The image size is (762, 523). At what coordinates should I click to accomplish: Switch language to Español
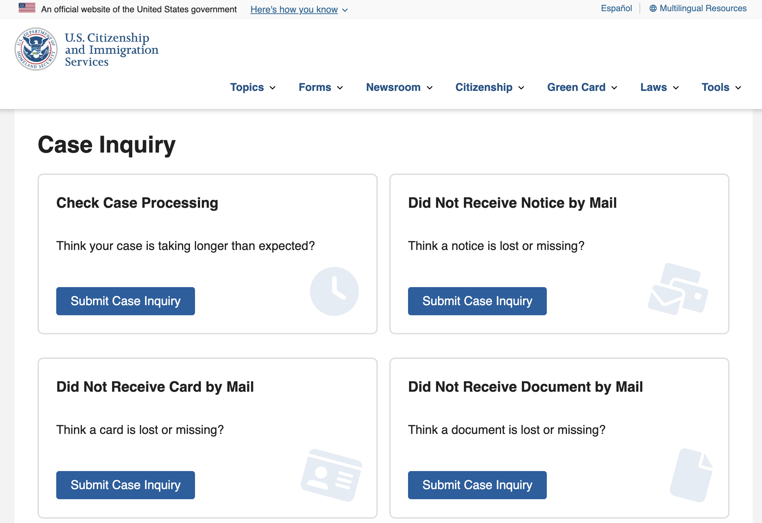(616, 8)
